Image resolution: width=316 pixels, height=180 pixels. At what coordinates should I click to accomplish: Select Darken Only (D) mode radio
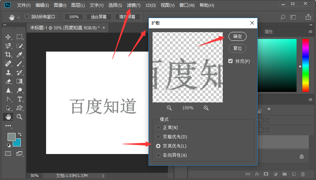click(x=158, y=137)
